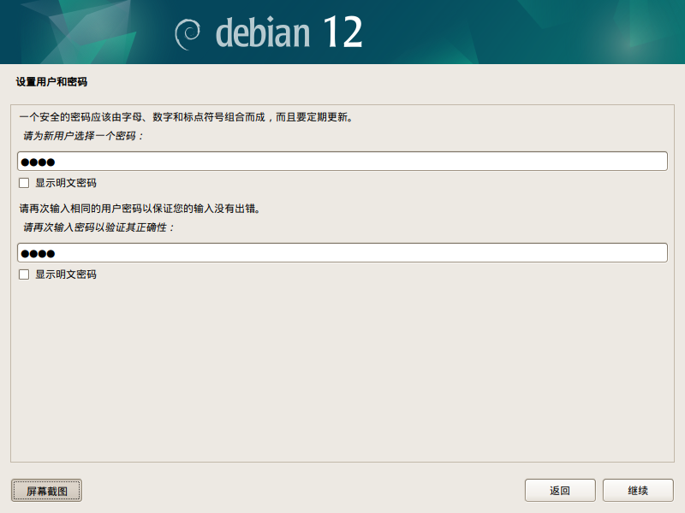Take a screenshot with the 屏幕截图 button
This screenshot has width=685, height=513.
point(45,490)
